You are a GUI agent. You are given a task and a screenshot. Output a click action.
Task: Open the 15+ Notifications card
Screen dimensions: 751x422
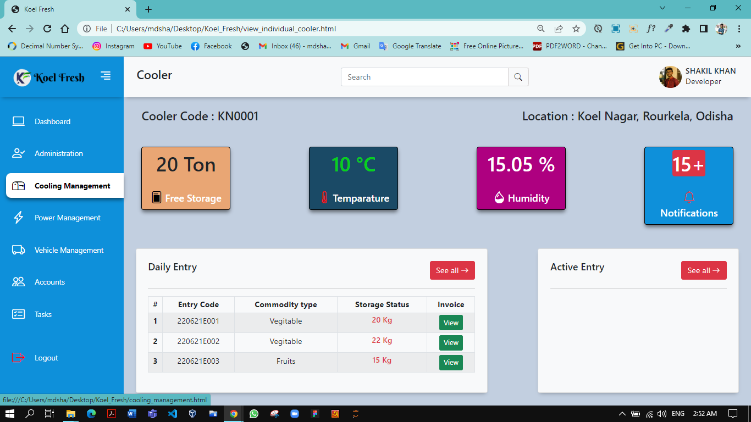click(689, 186)
